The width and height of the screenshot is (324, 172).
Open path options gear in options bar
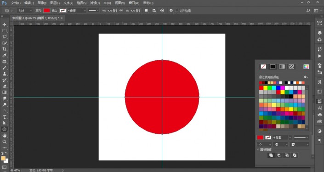tap(171, 10)
